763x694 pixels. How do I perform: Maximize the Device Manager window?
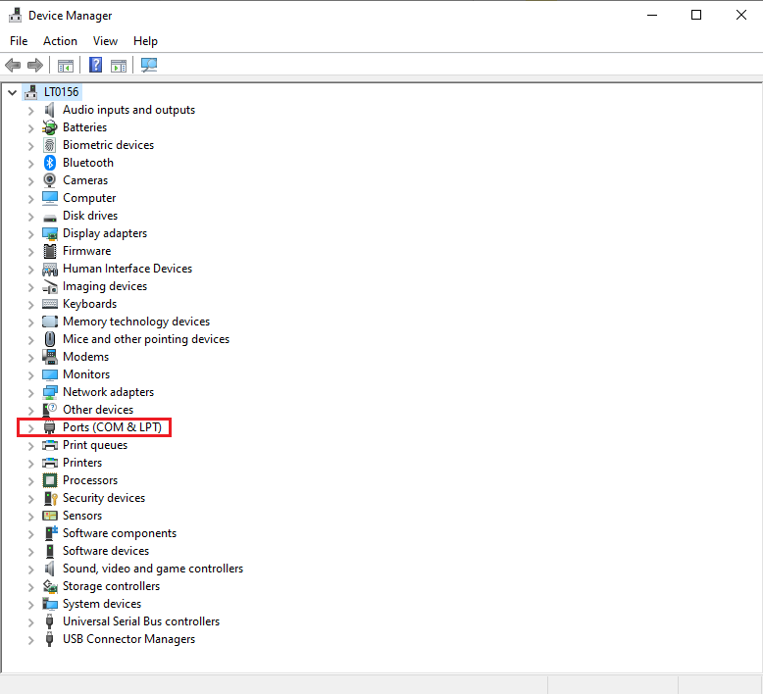[696, 15]
